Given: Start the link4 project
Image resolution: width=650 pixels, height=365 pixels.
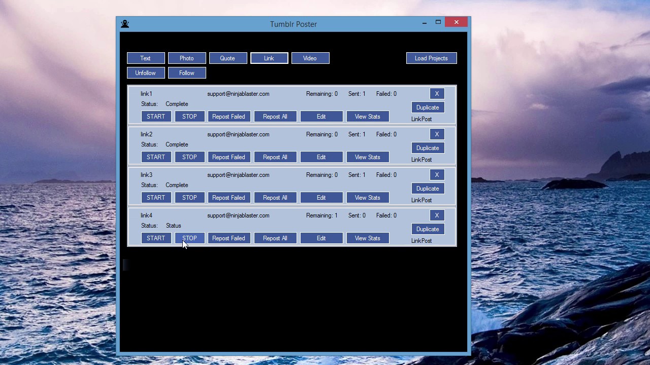Looking at the screenshot, I should pyautogui.click(x=156, y=238).
